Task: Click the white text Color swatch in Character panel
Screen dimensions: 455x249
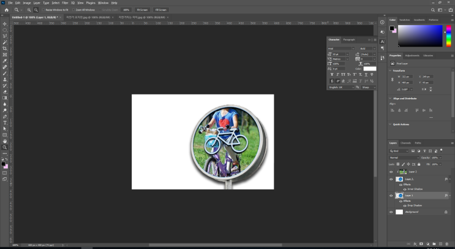Action: [x=370, y=69]
